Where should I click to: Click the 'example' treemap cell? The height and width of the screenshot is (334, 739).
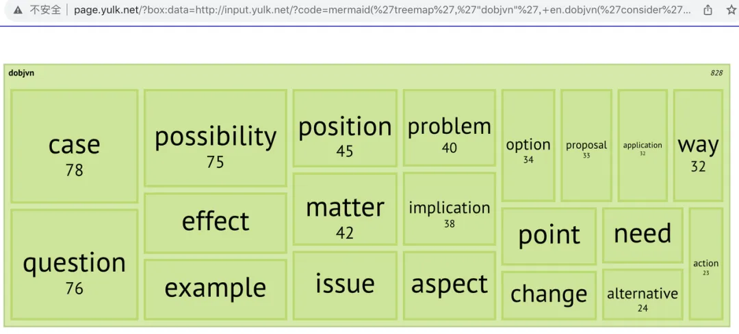(x=216, y=290)
